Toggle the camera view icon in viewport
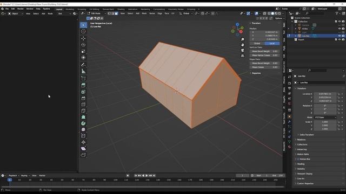The image size is (346, 194). coord(243,50)
